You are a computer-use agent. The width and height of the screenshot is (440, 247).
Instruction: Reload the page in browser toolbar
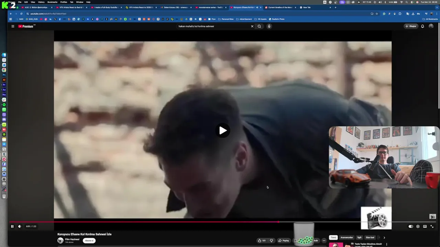click(21, 14)
